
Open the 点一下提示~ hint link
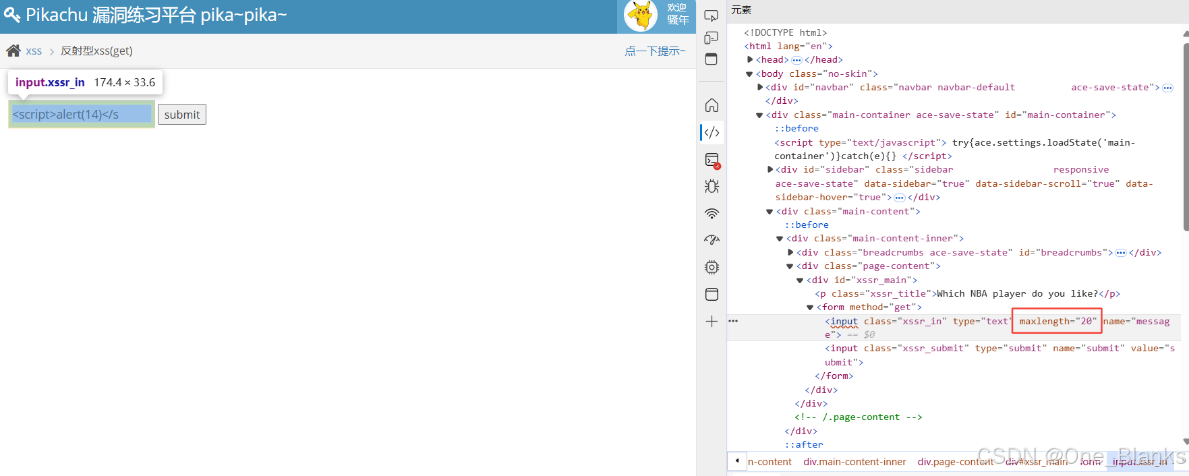pos(655,51)
